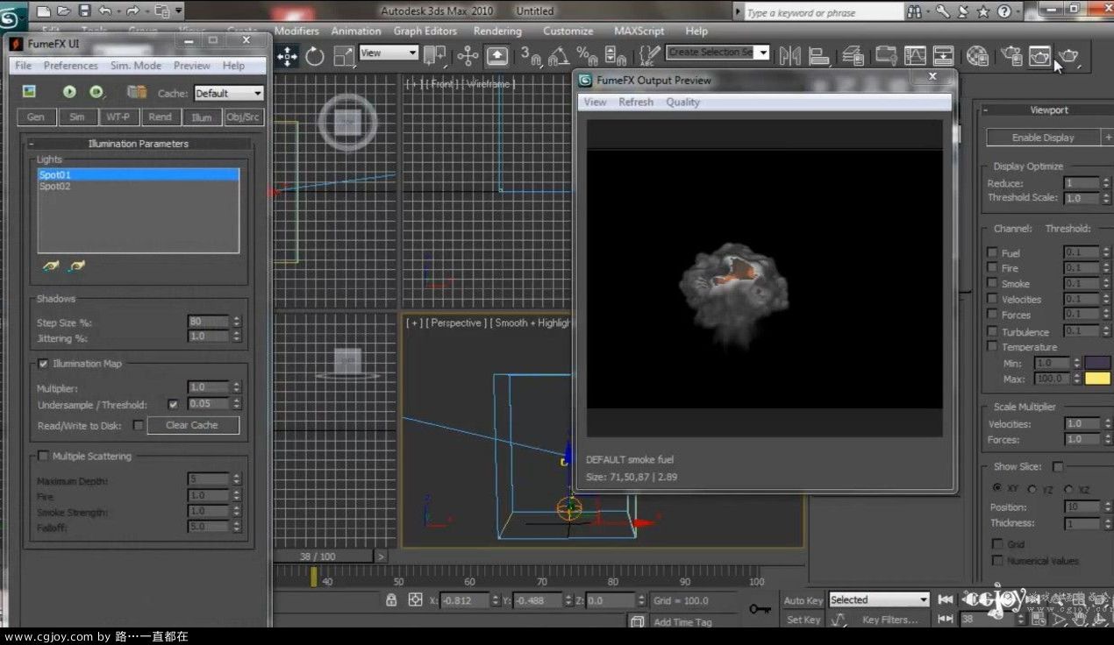Open the Material Editor icon
1114x645 pixels.
977,56
